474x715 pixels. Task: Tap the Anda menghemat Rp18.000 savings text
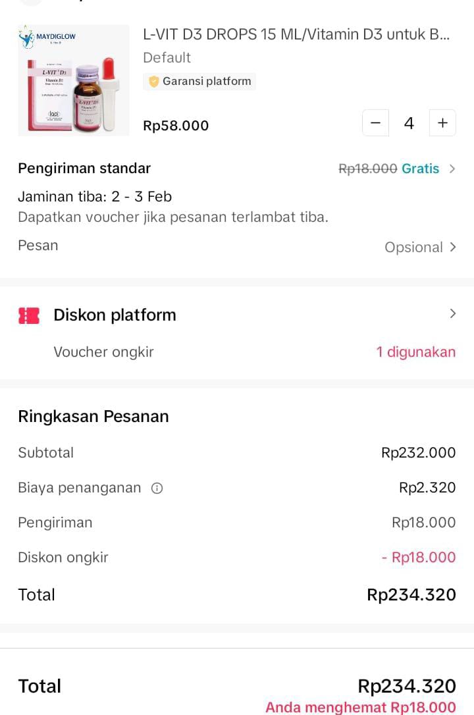click(x=360, y=707)
